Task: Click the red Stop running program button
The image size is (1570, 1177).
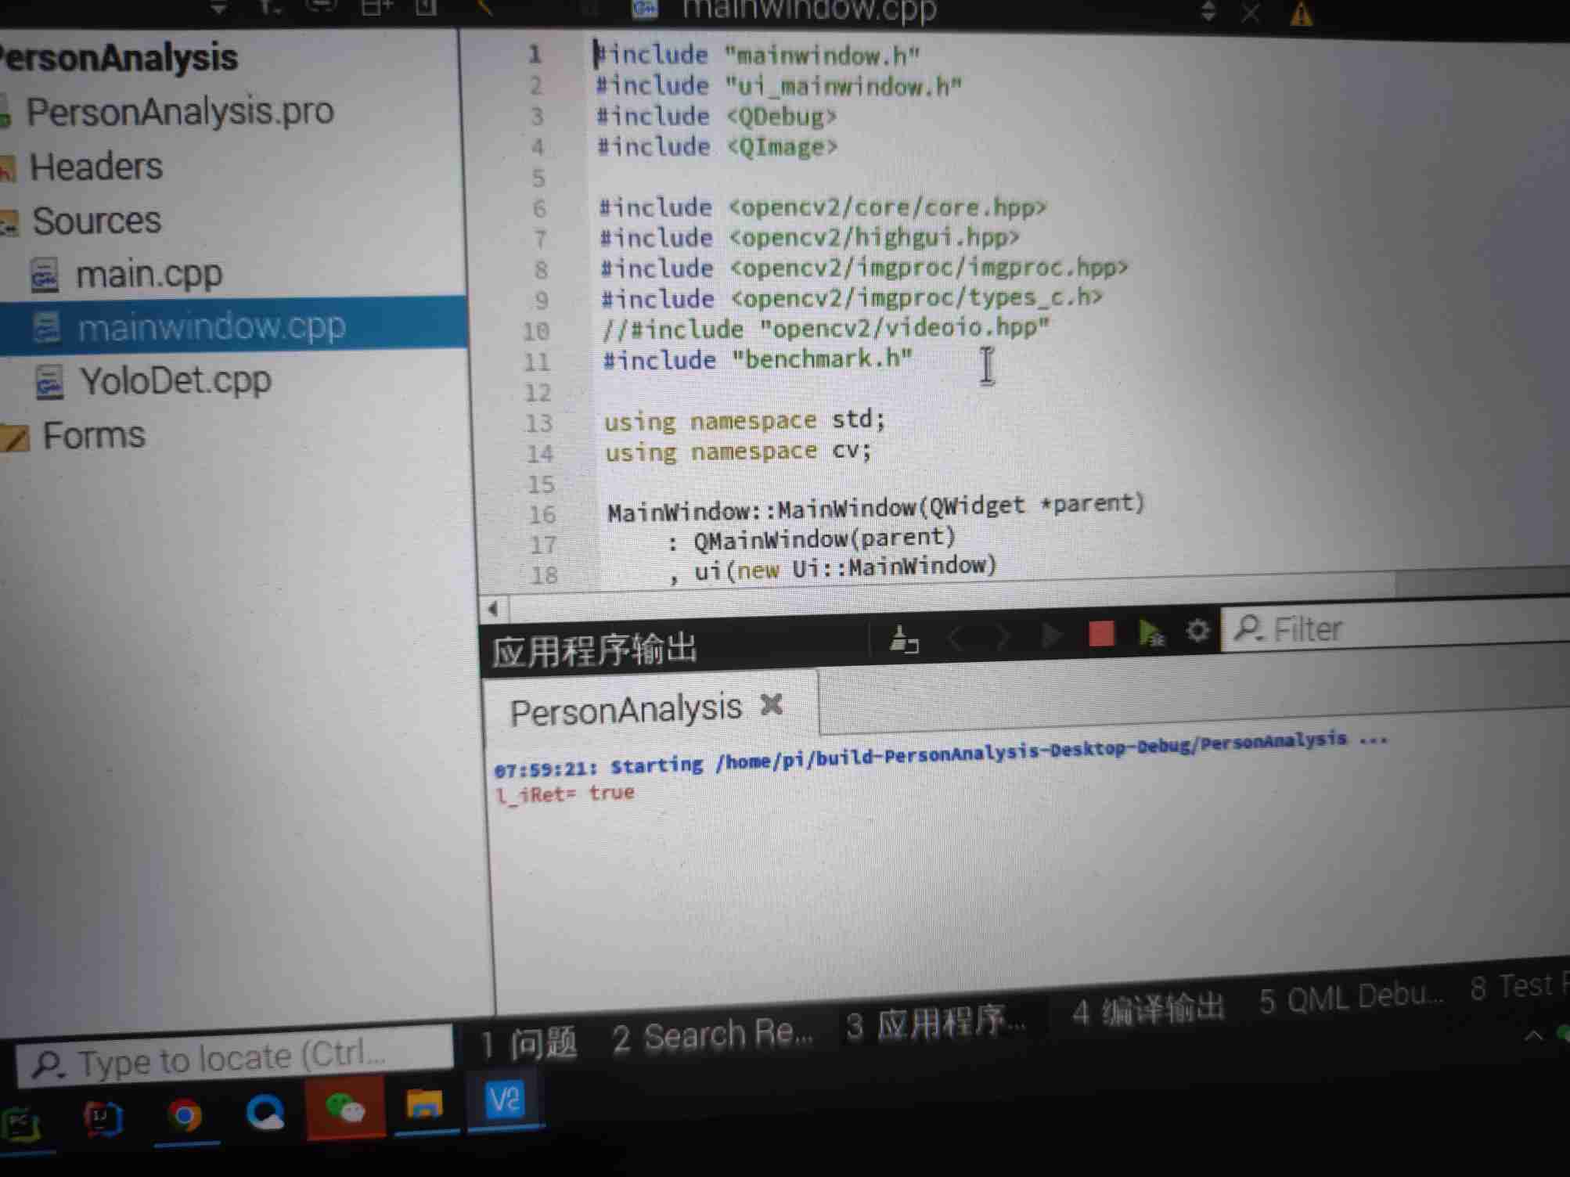Action: (x=1100, y=634)
